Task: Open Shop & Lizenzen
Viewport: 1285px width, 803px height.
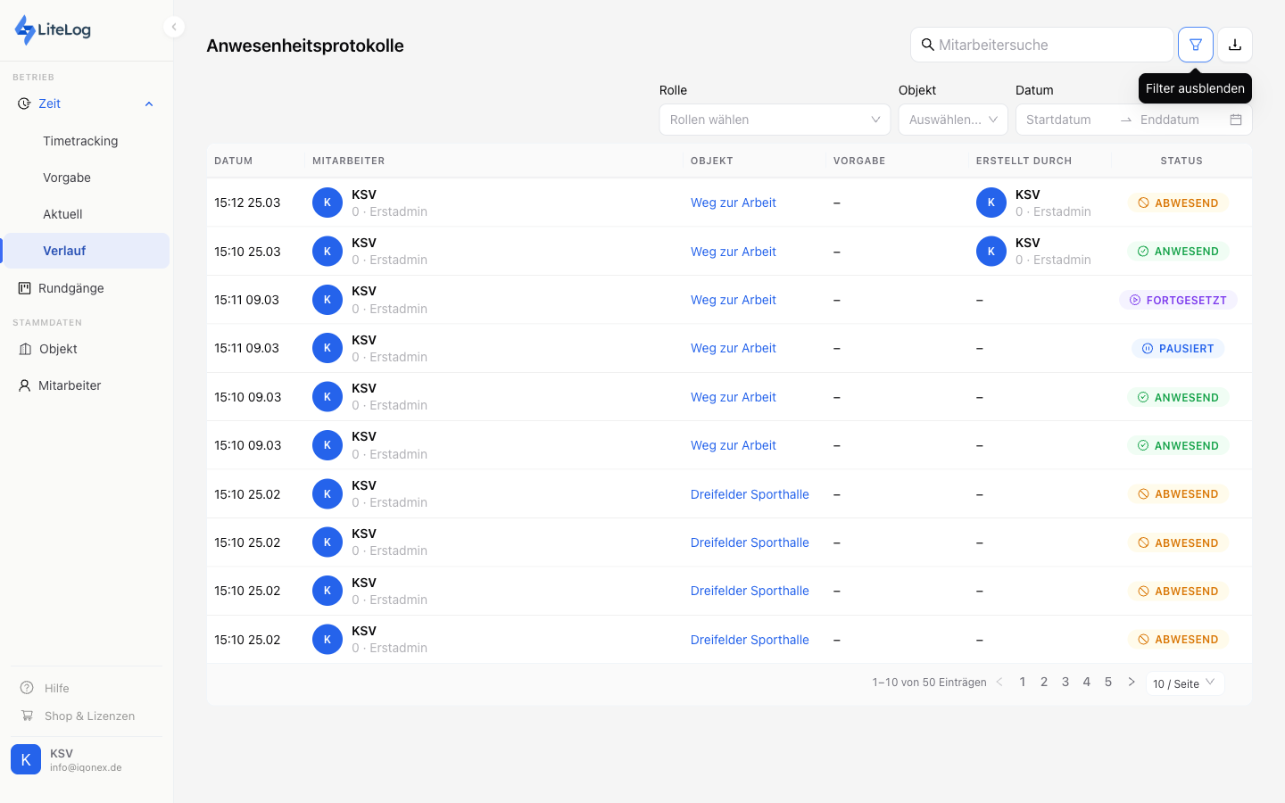Action: click(89, 716)
